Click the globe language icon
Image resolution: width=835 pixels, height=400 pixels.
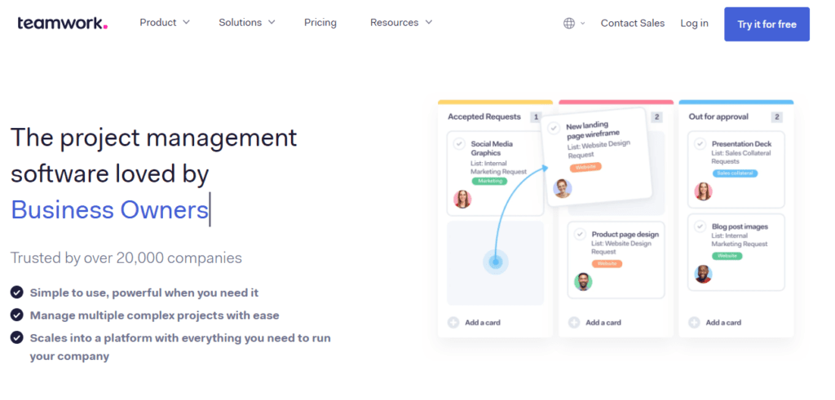(x=569, y=24)
